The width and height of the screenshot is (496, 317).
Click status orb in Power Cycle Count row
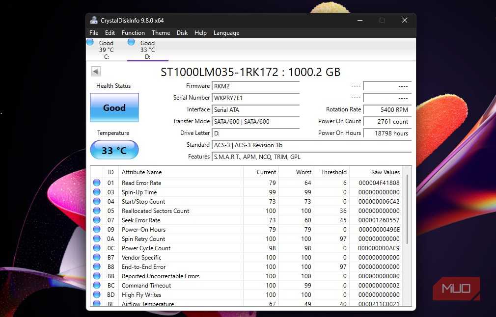click(x=97, y=248)
